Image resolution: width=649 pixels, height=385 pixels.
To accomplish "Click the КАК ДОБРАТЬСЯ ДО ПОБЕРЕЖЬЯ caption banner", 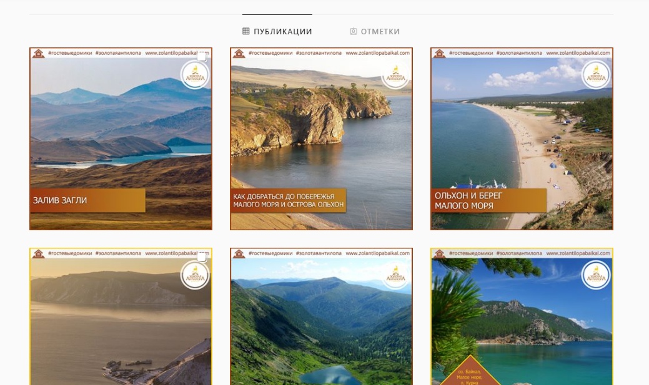I will (289, 200).
